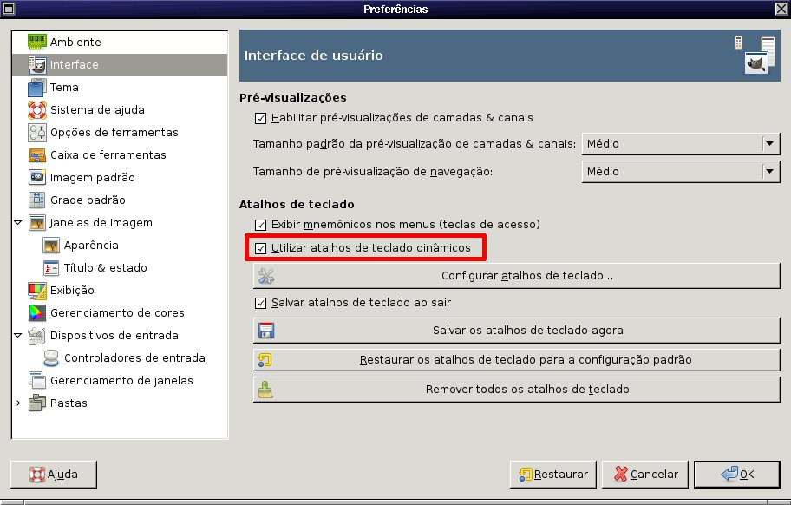
Task: Click the floppy disk icon on Salvar button
Action: pyautogui.click(x=266, y=331)
